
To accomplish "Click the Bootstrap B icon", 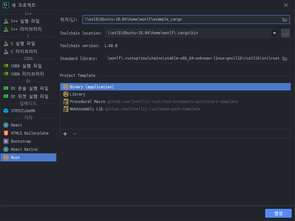I will [x=6, y=141].
